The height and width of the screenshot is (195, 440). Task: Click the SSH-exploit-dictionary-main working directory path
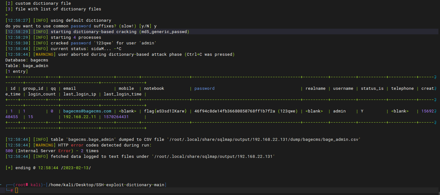(106, 185)
